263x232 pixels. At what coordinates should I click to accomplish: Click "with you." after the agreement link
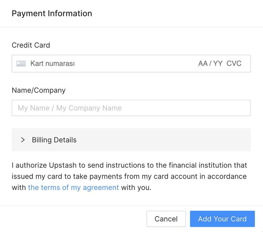pyautogui.click(x=136, y=188)
